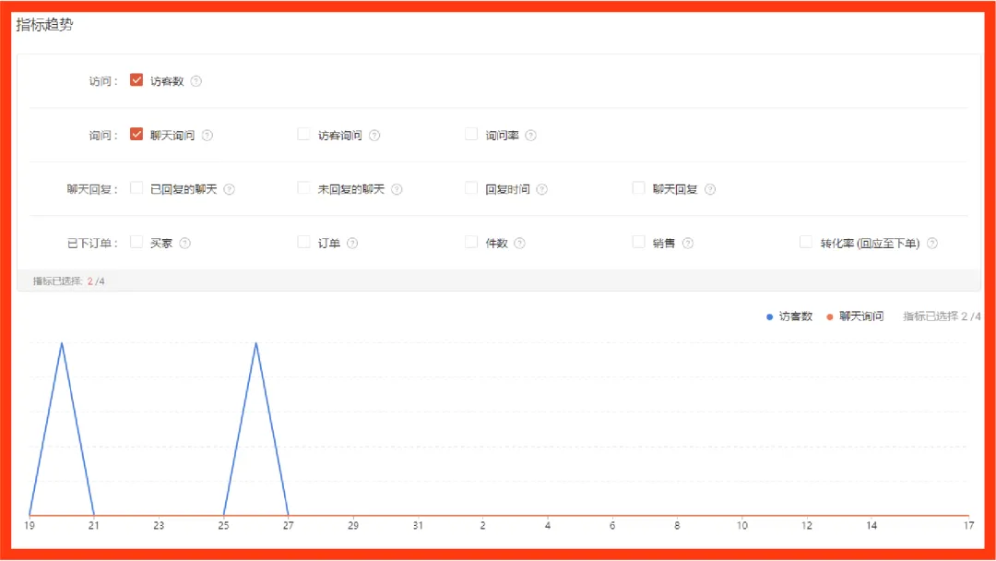Click the help icon beside 未回复的聊天
The height and width of the screenshot is (561, 996).
(397, 189)
